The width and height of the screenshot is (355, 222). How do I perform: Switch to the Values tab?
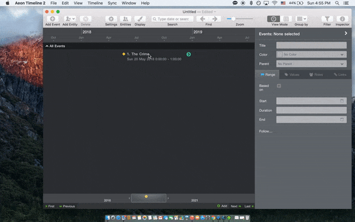coord(292,75)
